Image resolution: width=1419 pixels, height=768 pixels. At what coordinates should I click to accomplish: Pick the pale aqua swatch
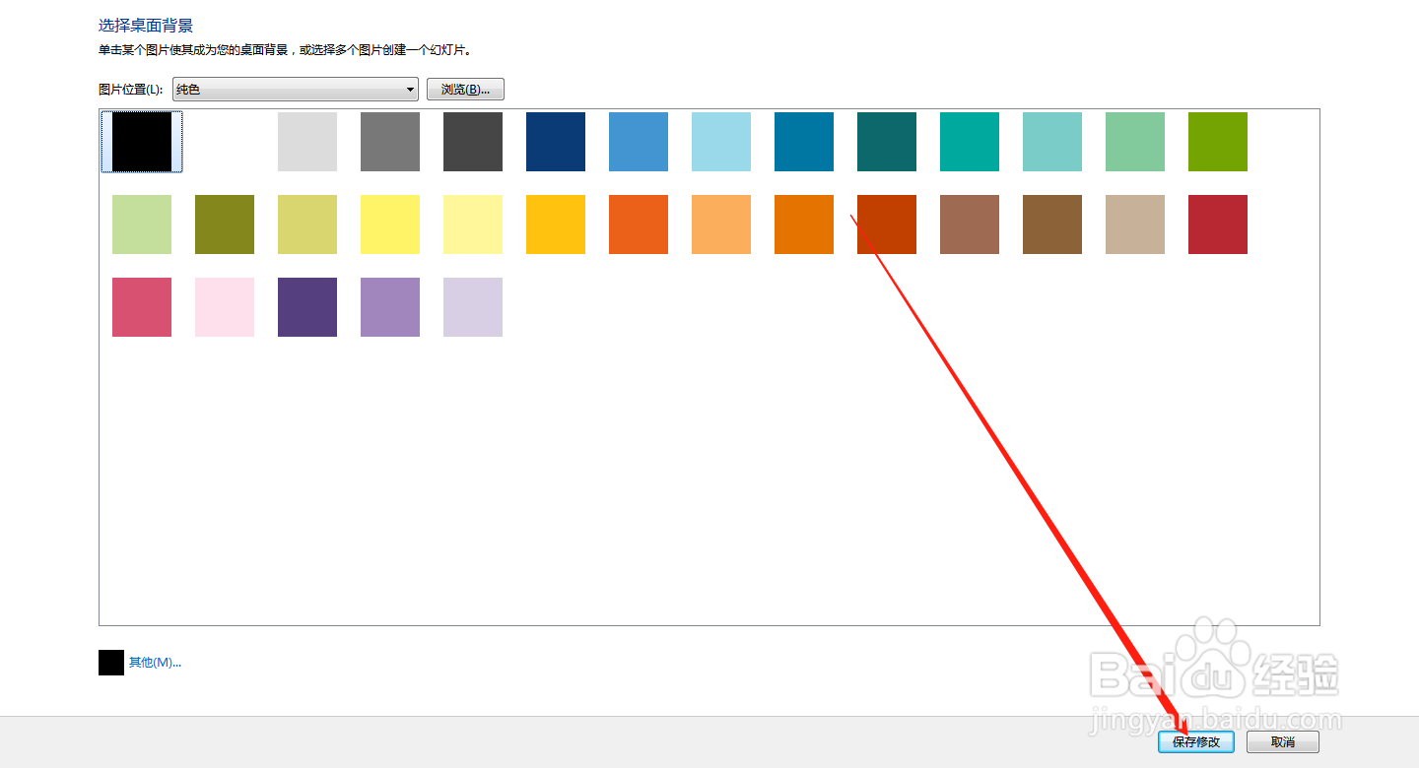pos(1052,142)
